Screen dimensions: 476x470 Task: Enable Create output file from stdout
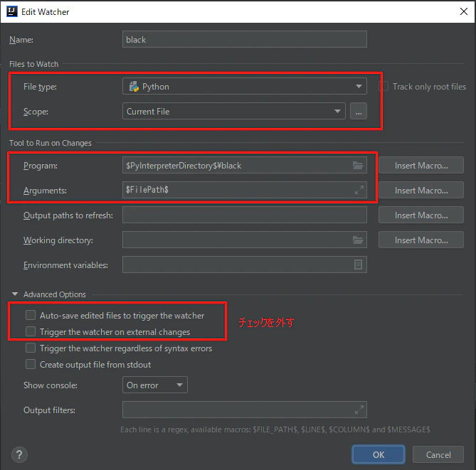coord(31,364)
